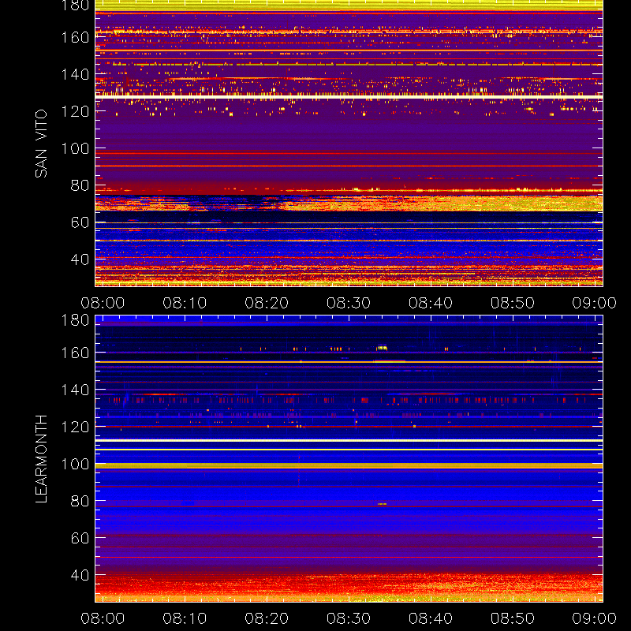Select the 60 frequency label on SAN VITO plot
Image resolution: width=631 pixels, height=631 pixels.
[x=80, y=222]
